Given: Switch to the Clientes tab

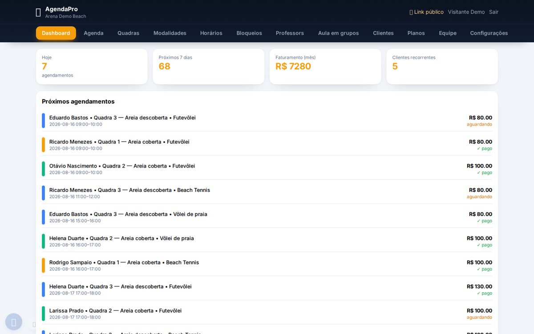Looking at the screenshot, I should [x=383, y=33].
